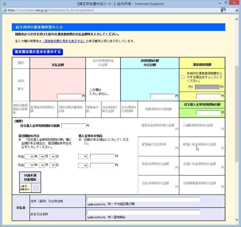
Task: Click the 住所（居所）又は所在地 input field
Action: point(143,199)
